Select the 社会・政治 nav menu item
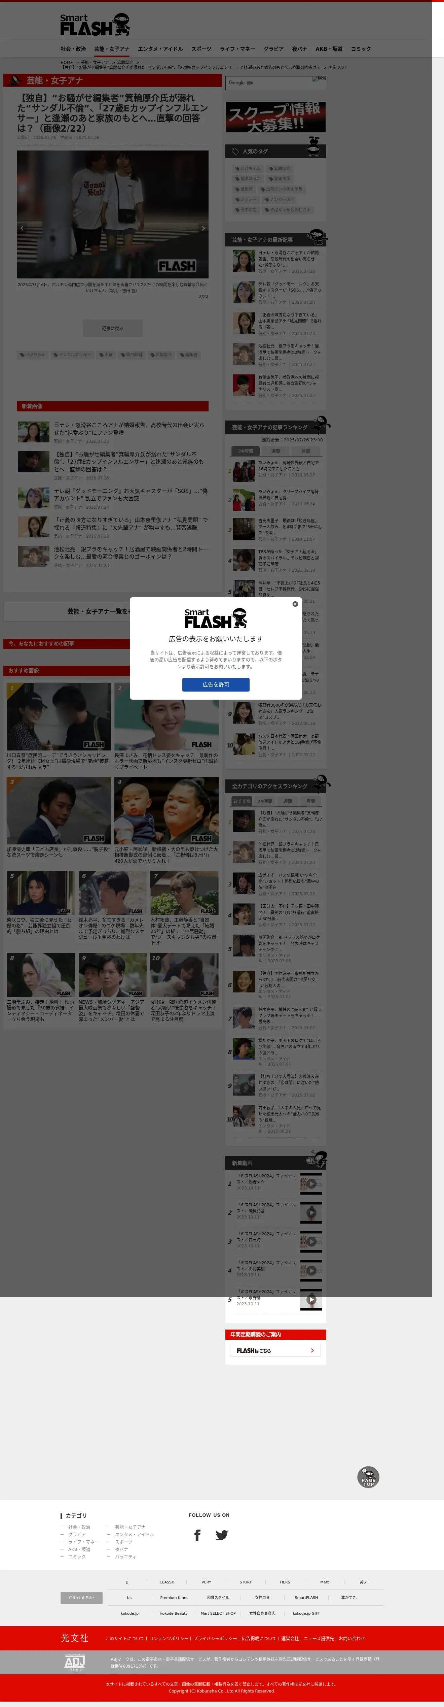Screen dimensions: 444x1707 [73, 49]
